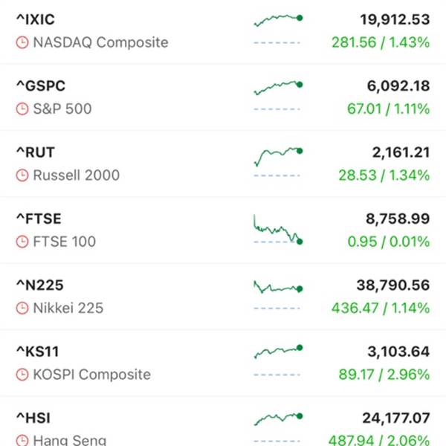This screenshot has height=446, width=446.
Task: Open the Nikkei 225 price 38,790.56
Action: (393, 285)
